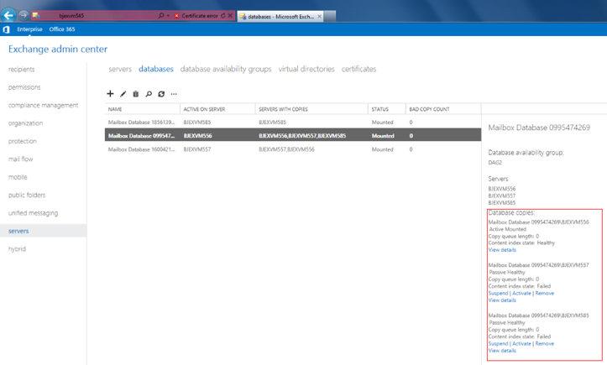
Task: Click the Refresh icon in toolbar
Action: (x=161, y=94)
